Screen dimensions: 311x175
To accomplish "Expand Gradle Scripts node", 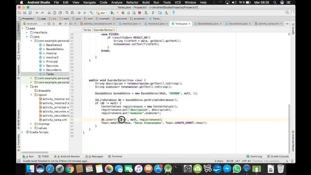I will (23, 132).
